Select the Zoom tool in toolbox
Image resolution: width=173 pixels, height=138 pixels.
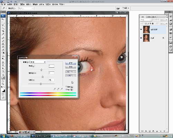pos(3,84)
